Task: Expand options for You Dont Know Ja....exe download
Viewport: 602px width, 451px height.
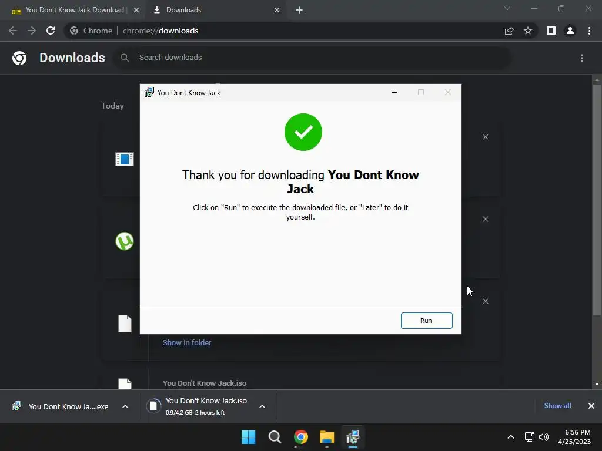Action: 125,406
